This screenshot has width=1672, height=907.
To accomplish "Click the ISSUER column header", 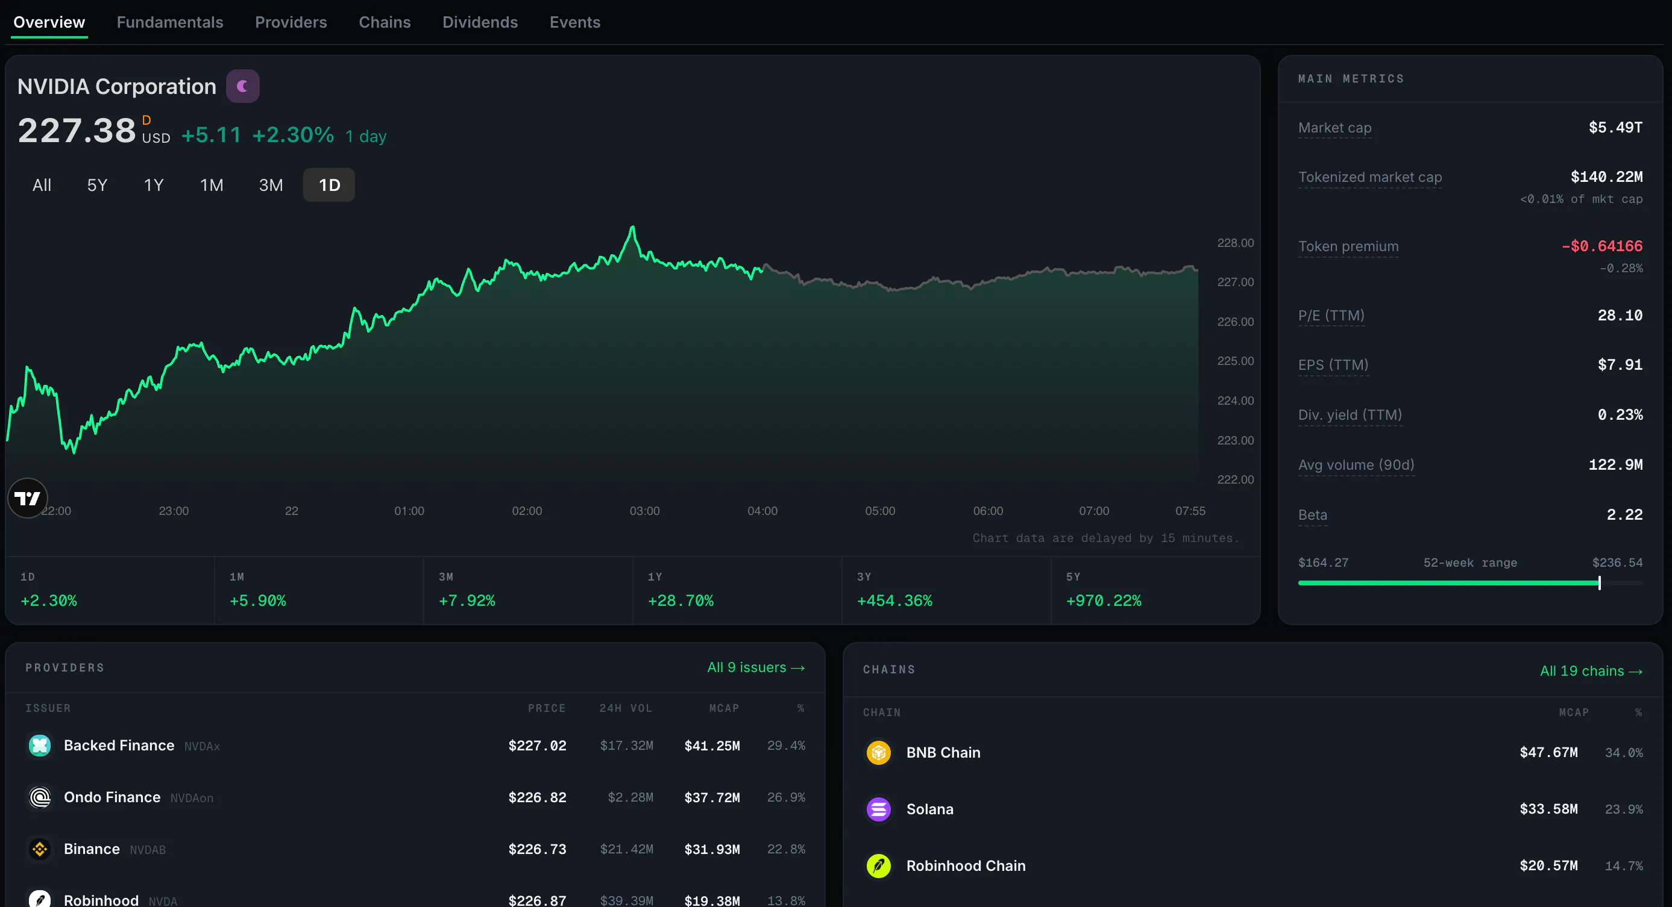I will [x=48, y=708].
